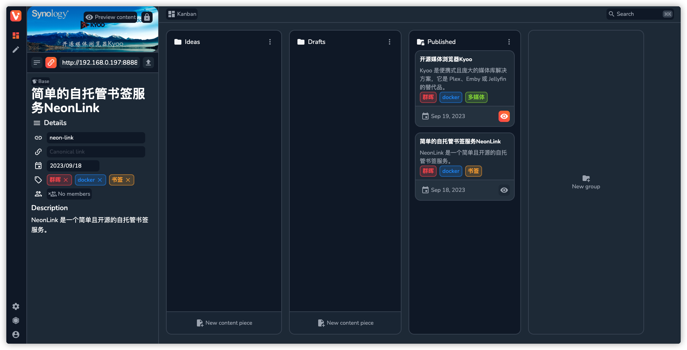This screenshot has width=687, height=350.
Task: Click the 多媒体 tag on Kyoo card
Action: pos(476,97)
